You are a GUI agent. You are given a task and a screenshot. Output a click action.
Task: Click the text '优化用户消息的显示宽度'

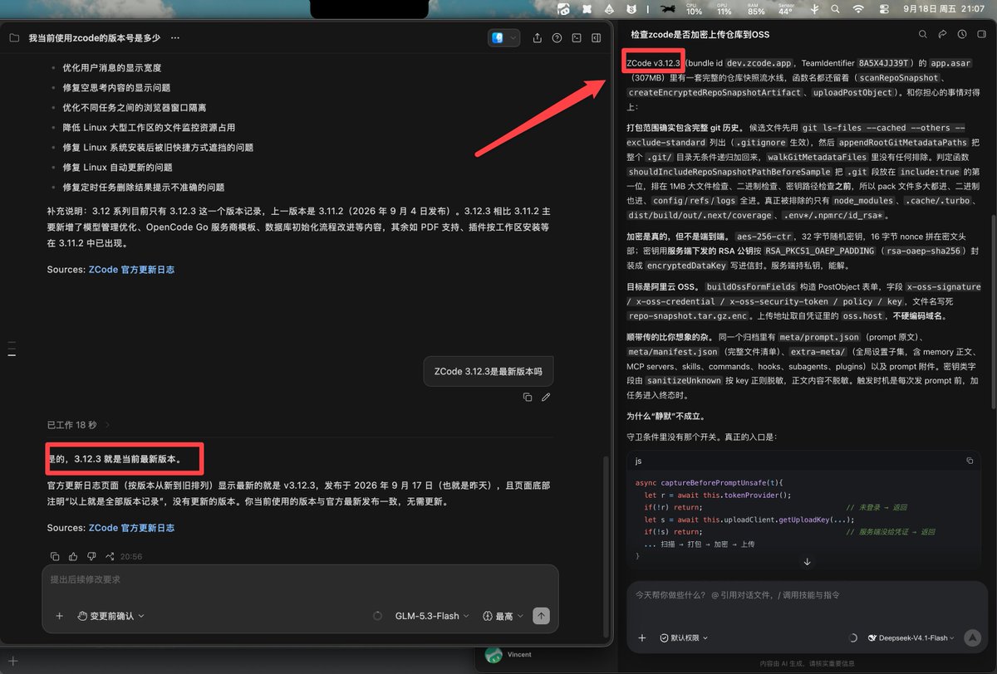point(112,68)
